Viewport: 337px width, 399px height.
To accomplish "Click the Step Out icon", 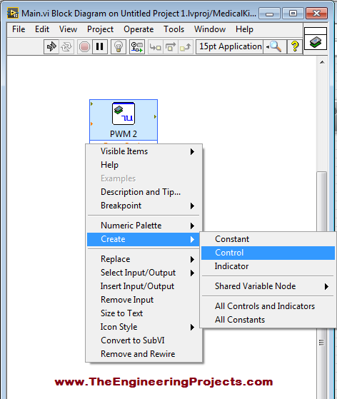I will click(186, 47).
